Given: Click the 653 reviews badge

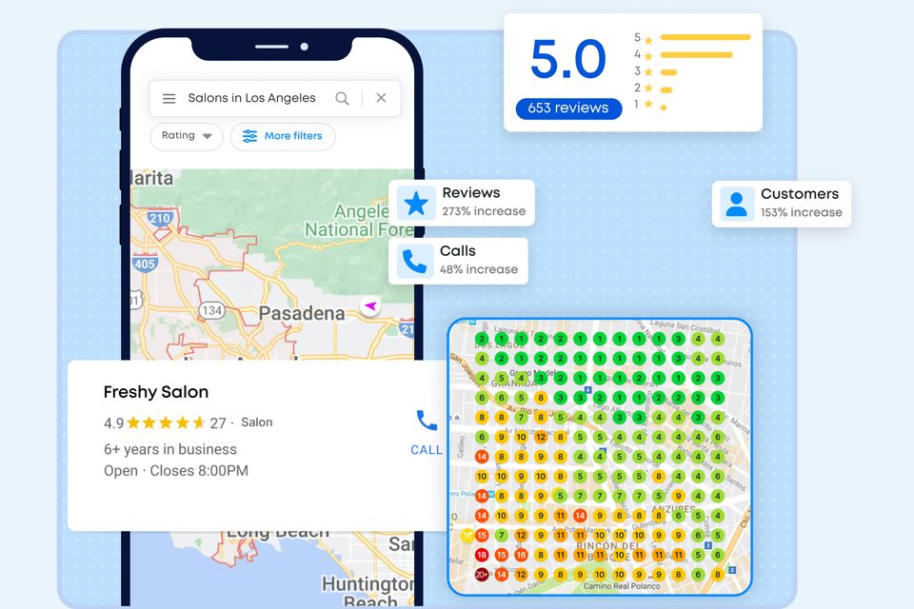Looking at the screenshot, I should tap(568, 108).
